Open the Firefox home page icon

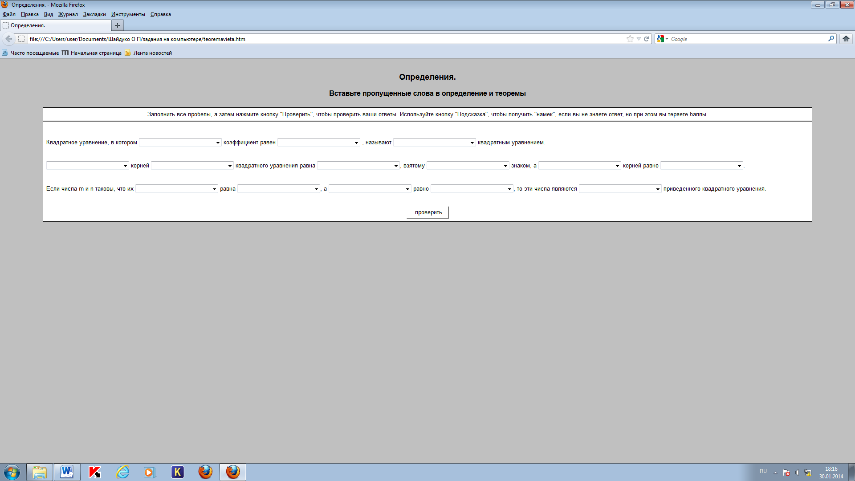[x=846, y=39]
